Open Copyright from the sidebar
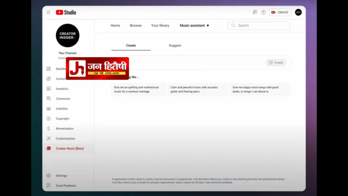Screen dimensions: 348x196 [x=63, y=119]
